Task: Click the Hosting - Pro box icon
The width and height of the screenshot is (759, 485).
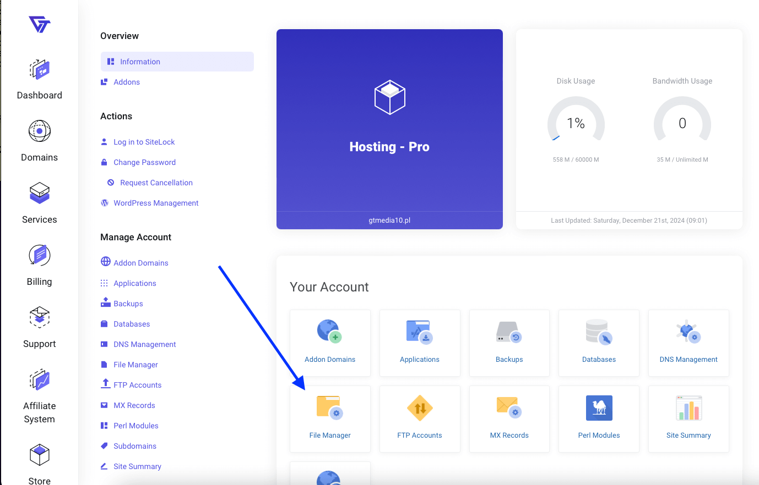Action: point(390,97)
